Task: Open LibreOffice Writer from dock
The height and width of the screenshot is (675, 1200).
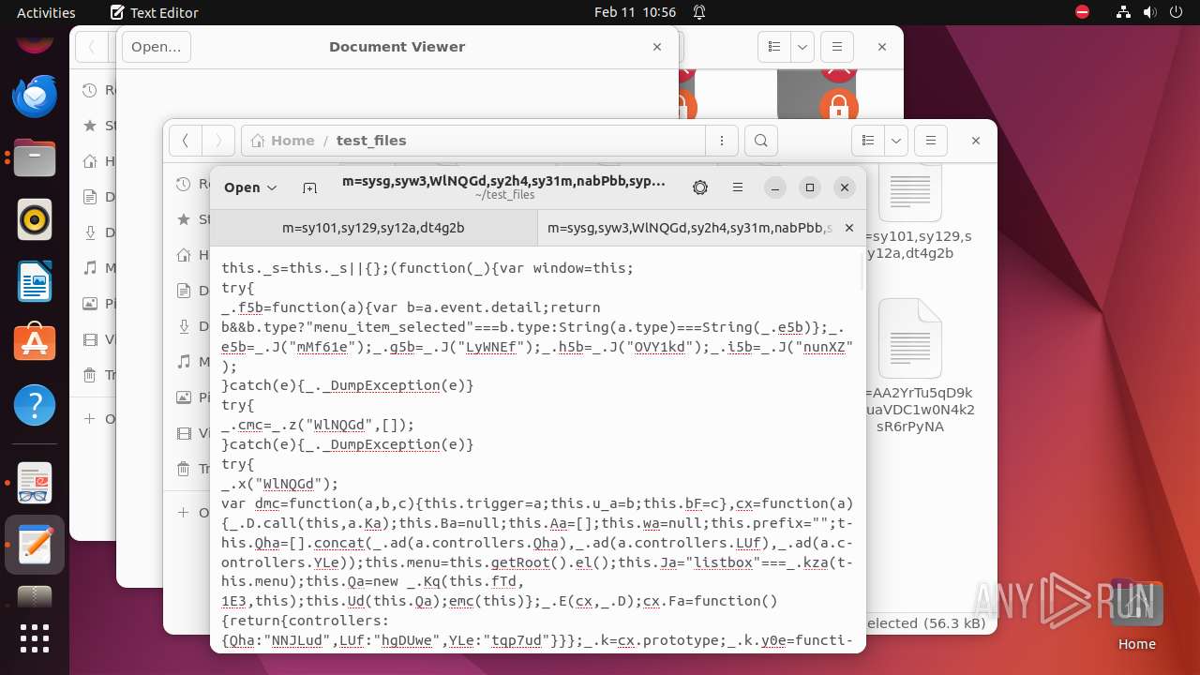Action: tap(35, 282)
